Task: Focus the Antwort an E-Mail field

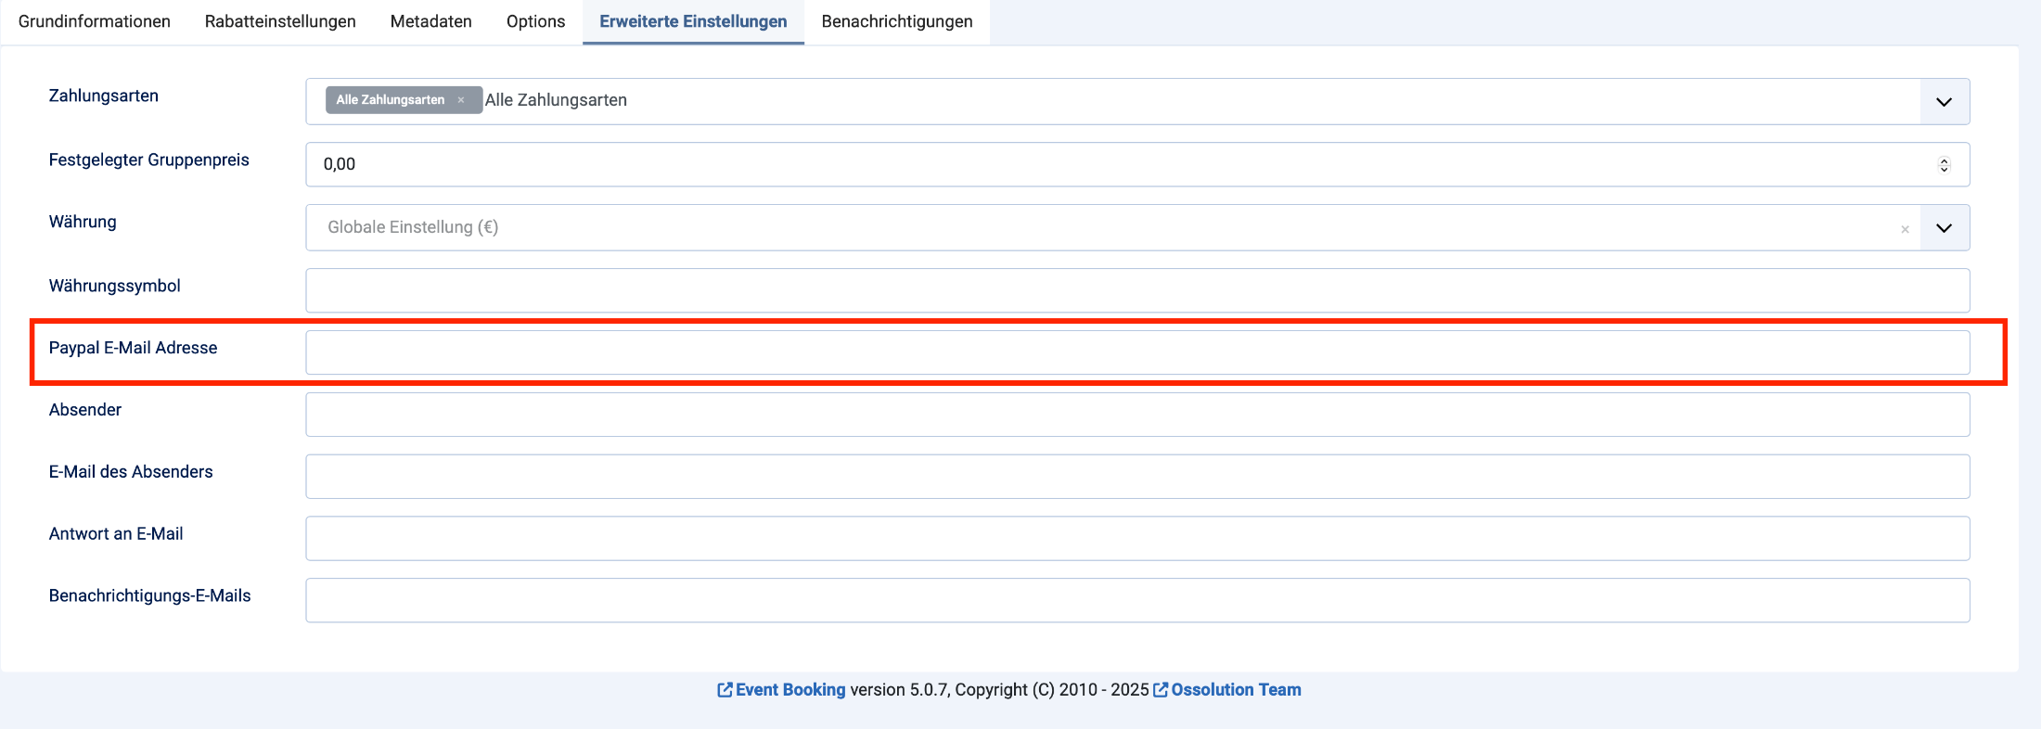Action: [1137, 539]
